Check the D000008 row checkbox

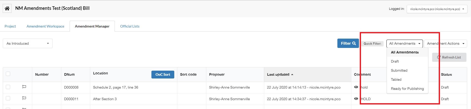pyautogui.click(x=8, y=87)
